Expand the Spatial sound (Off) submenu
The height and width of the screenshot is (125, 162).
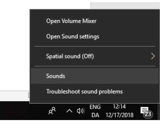click(95, 56)
